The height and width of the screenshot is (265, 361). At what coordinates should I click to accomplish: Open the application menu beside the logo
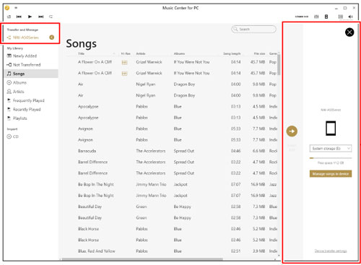click(x=16, y=8)
